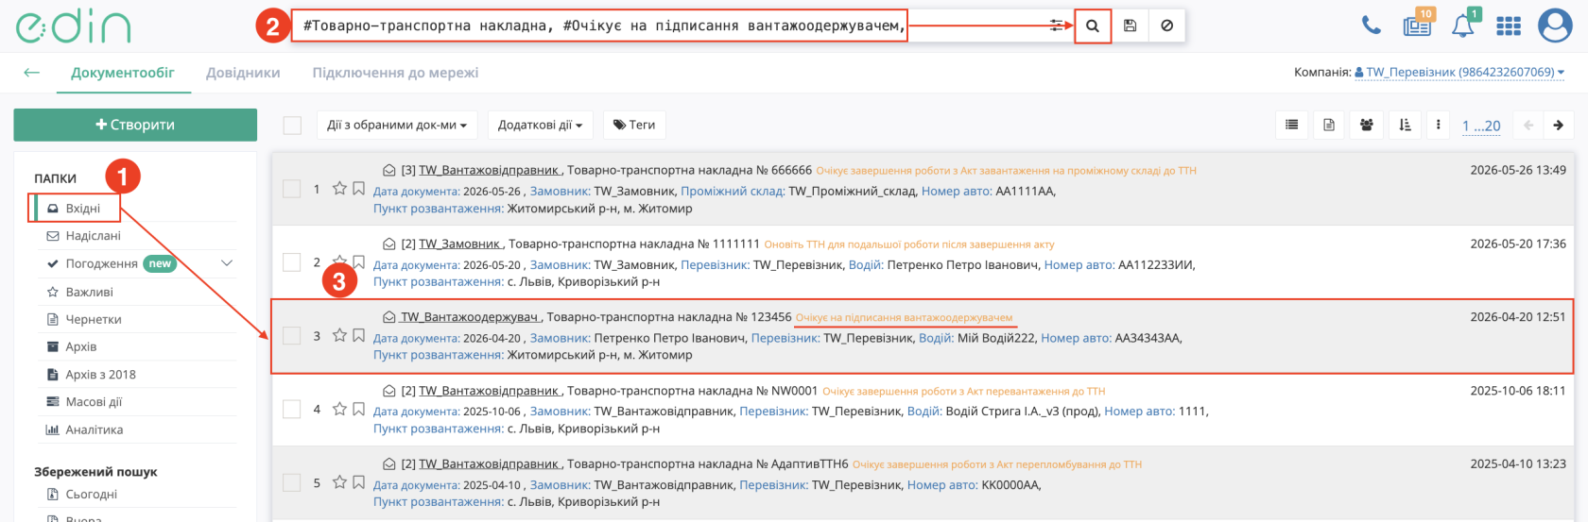The height and width of the screenshot is (522, 1588).
Task: Click the search magnifier button
Action: [x=1093, y=25]
